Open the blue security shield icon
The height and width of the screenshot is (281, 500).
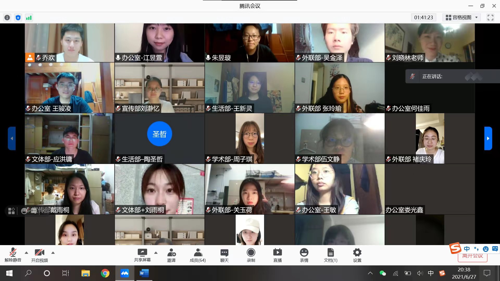coord(18,17)
